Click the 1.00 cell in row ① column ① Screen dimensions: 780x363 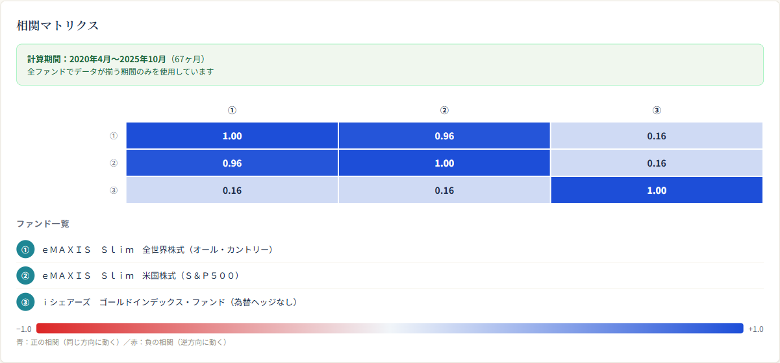[232, 135]
